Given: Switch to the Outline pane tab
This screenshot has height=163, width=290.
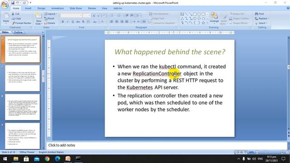Looking at the screenshot, I should [18, 32].
